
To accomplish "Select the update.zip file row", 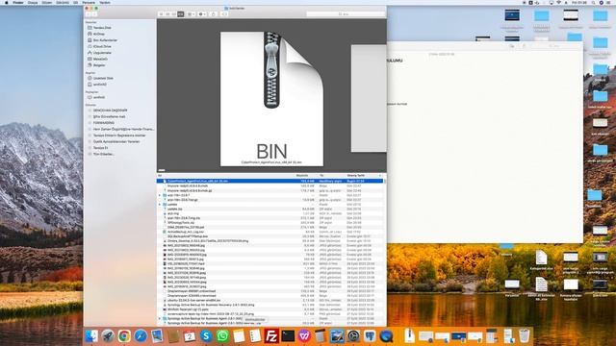I will tap(270, 210).
